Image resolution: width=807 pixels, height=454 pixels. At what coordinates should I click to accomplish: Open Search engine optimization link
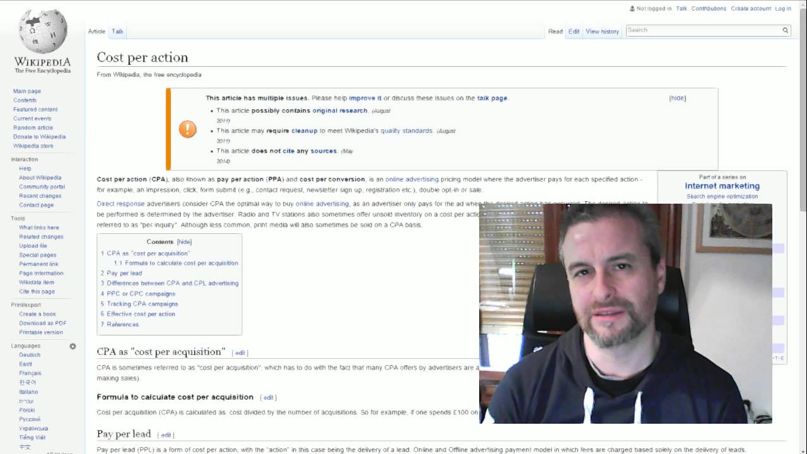coord(722,197)
